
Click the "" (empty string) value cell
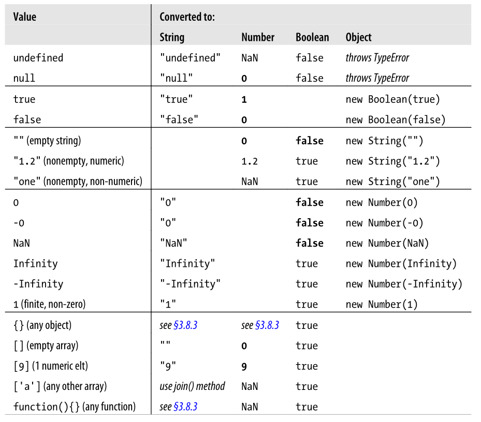pyautogui.click(x=47, y=141)
